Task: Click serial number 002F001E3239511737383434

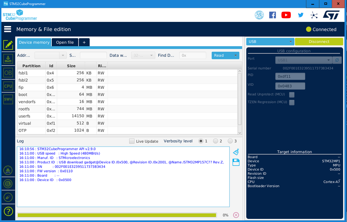Action: [x=308, y=68]
